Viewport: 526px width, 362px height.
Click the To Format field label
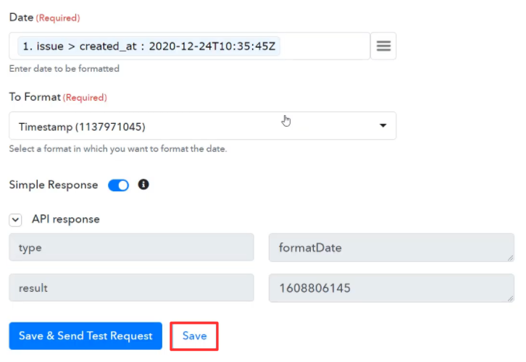tap(35, 97)
